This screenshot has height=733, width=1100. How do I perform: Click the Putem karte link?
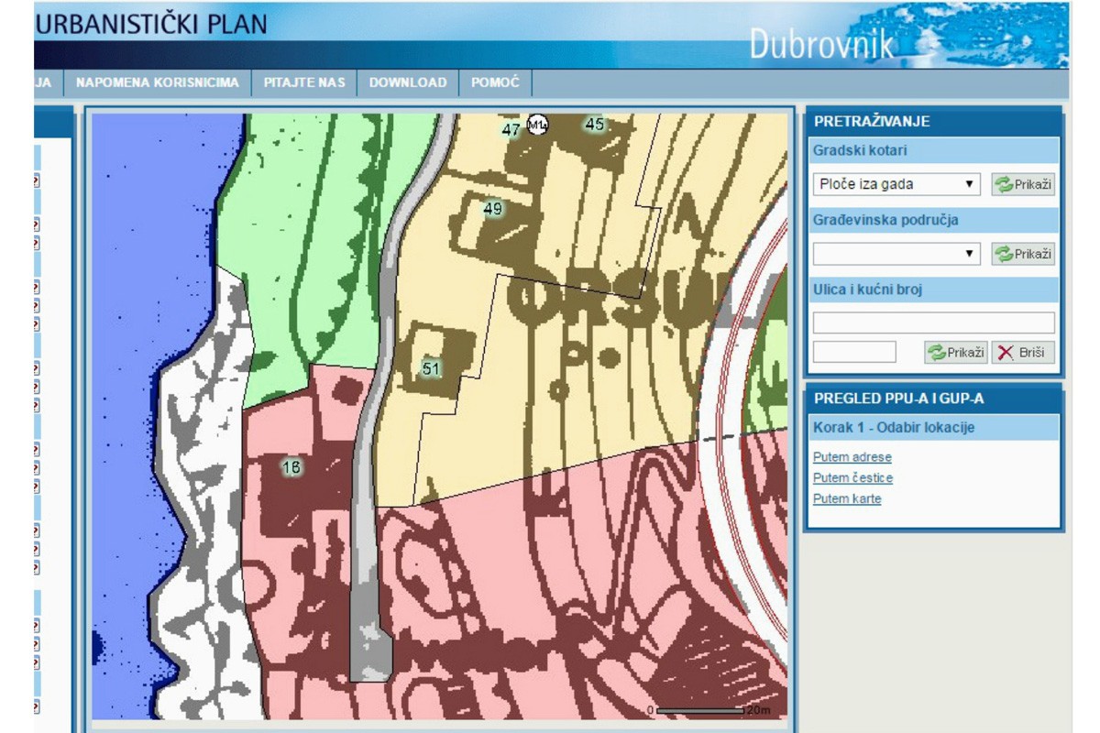[847, 499]
